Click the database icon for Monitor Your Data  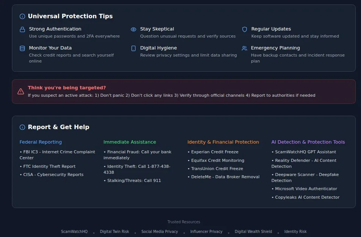22,48
